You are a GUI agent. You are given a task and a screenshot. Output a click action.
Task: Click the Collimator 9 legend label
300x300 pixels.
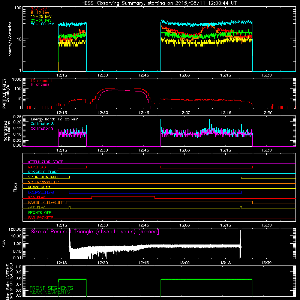click(x=42, y=128)
